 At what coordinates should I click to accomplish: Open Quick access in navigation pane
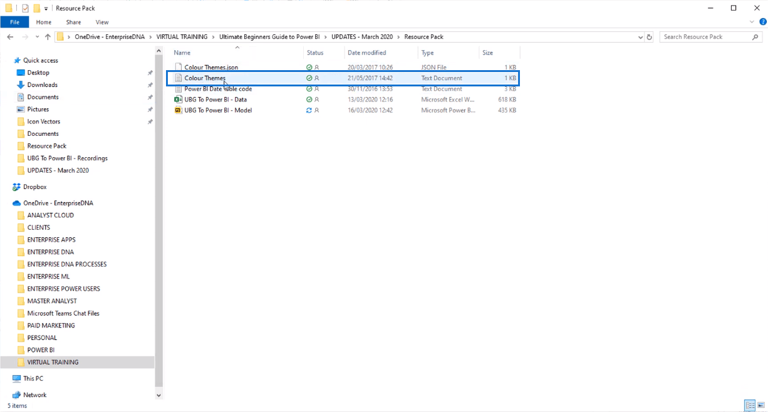click(41, 60)
